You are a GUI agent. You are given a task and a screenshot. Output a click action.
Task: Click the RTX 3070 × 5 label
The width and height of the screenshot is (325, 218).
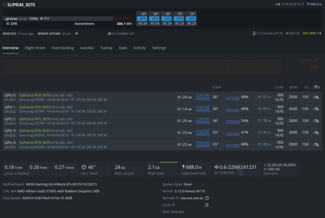click(x=312, y=33)
